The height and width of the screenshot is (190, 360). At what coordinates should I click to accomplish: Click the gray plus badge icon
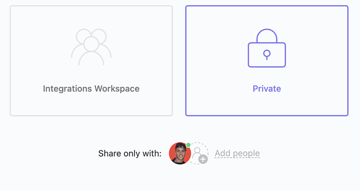pyautogui.click(x=203, y=159)
